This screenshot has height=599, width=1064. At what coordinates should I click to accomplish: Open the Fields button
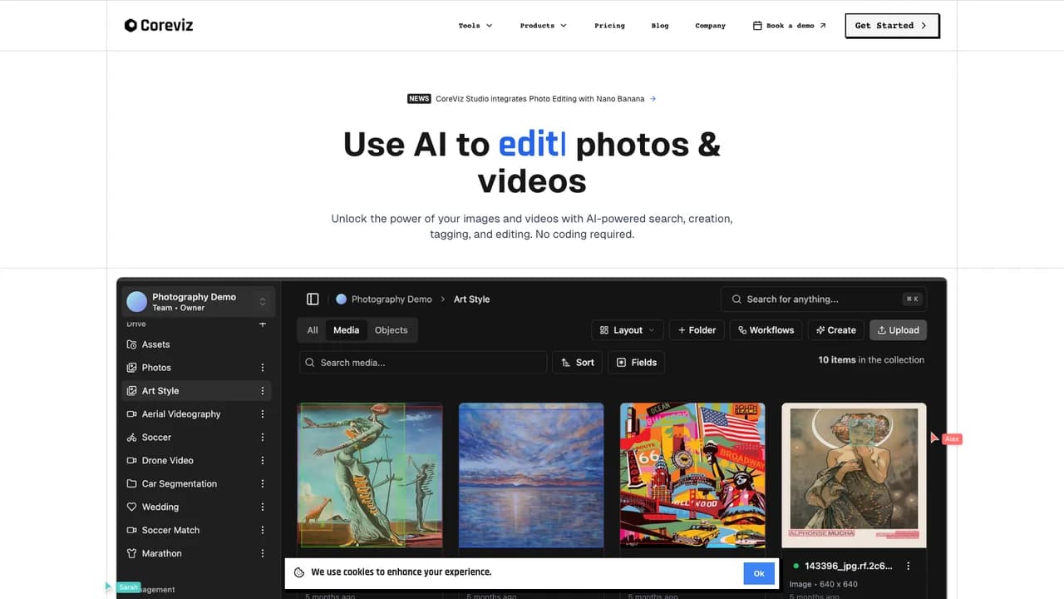tap(637, 363)
